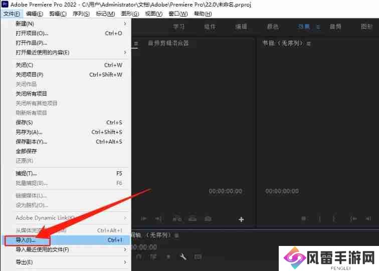Open the 图形(G) menu

click(130, 14)
